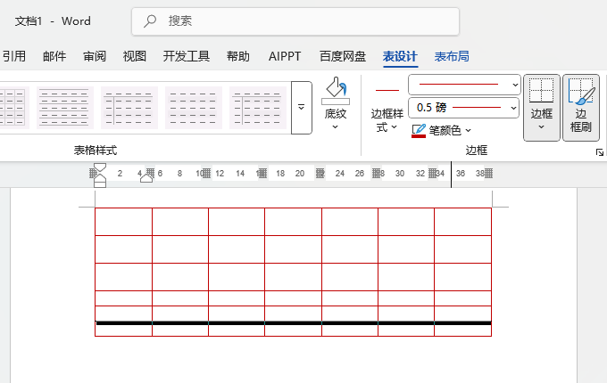Expand the table styles gallery
This screenshot has width=607, height=383.
(301, 108)
